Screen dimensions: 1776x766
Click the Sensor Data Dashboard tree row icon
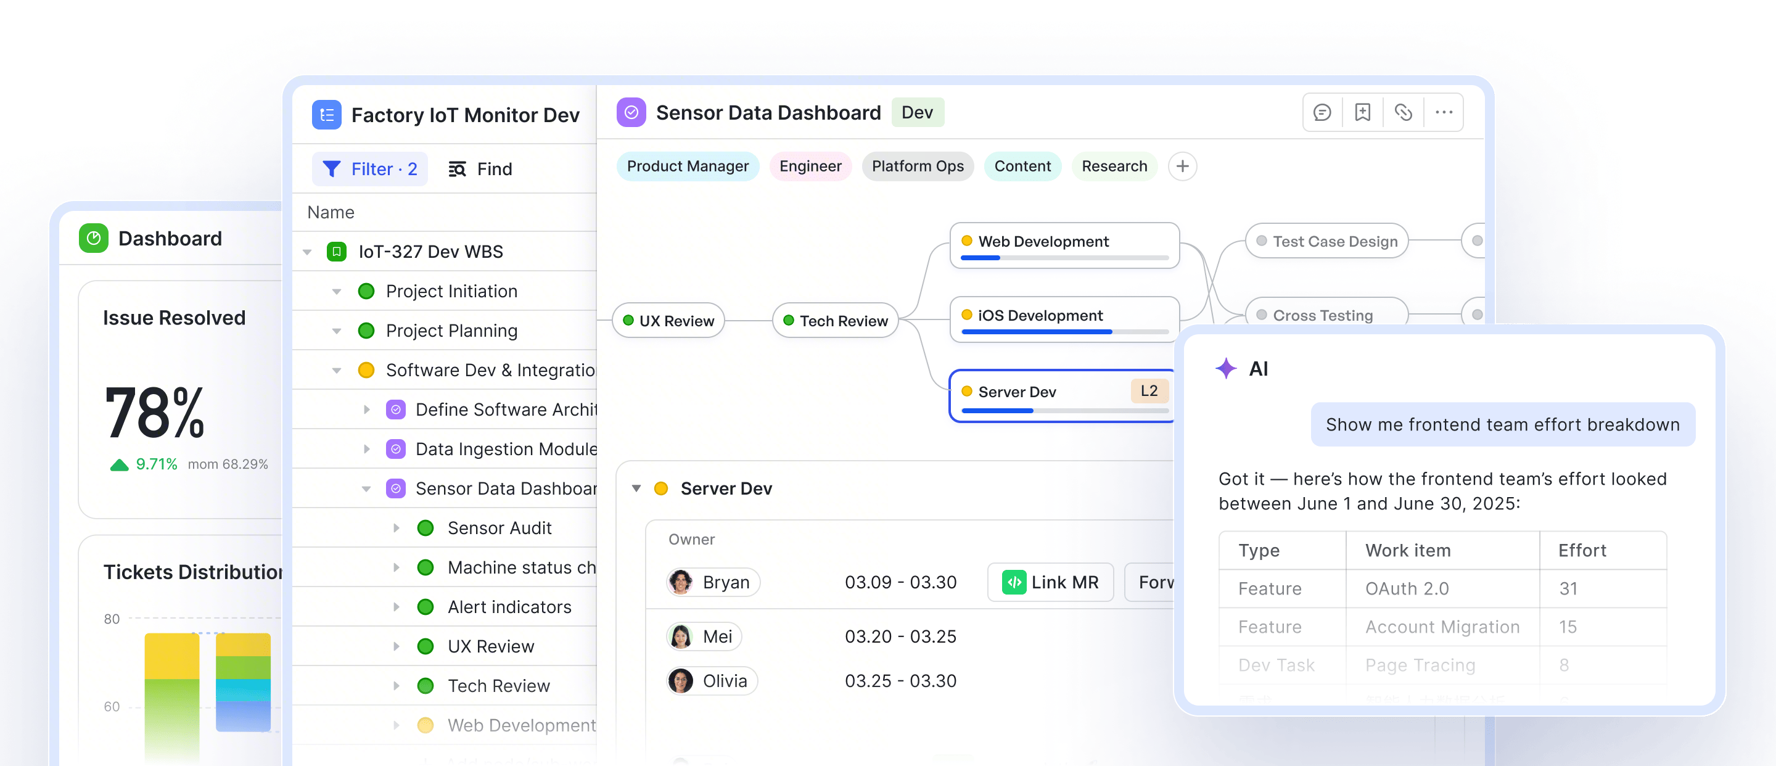[x=396, y=489]
